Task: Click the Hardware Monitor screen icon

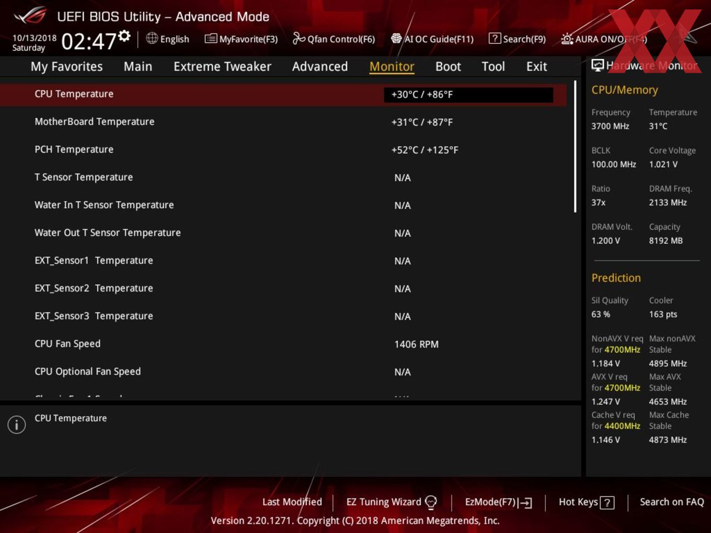Action: [598, 65]
